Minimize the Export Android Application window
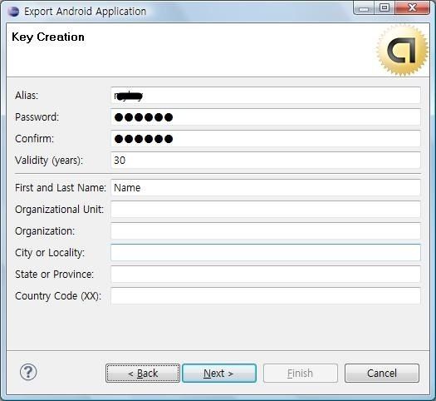 point(364,8)
